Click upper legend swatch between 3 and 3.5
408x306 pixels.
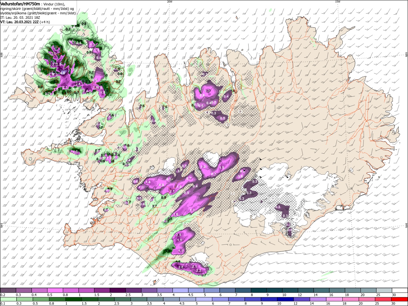coord(149,290)
